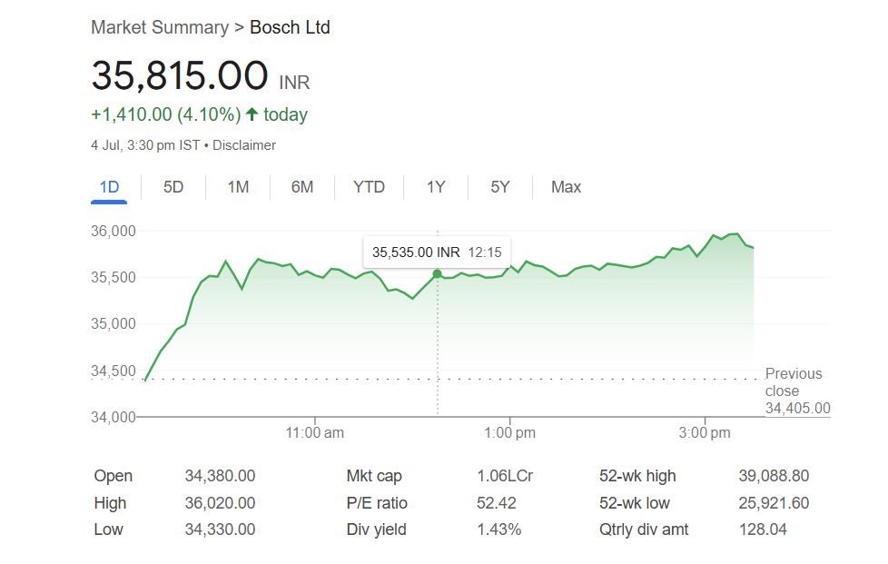Switch to the 1Y chart view
The image size is (888, 564).
(436, 187)
